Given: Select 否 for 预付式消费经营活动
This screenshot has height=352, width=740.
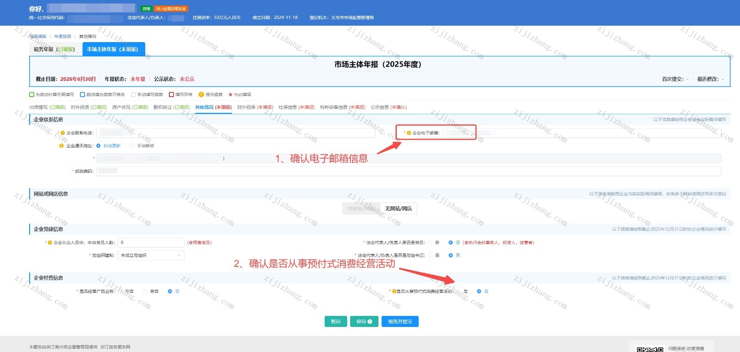Looking at the screenshot, I should click(479, 291).
